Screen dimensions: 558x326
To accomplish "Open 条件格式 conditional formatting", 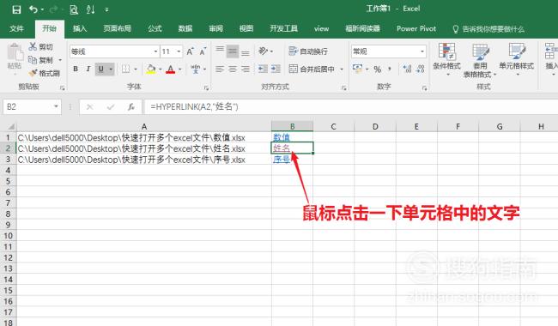I will click(447, 59).
